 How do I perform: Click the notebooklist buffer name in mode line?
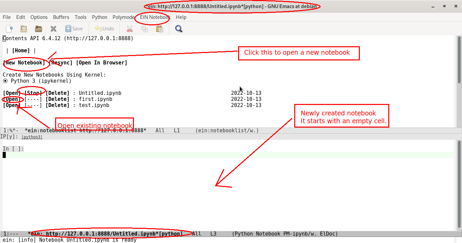(86, 131)
